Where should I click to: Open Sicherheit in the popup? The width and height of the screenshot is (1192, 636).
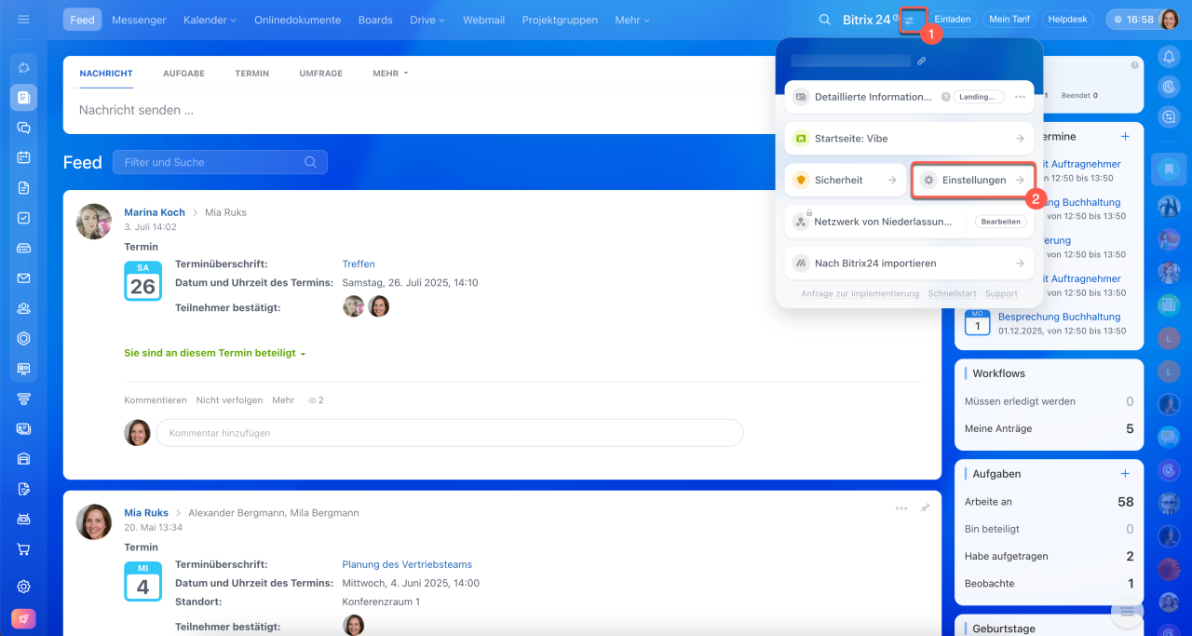point(845,180)
